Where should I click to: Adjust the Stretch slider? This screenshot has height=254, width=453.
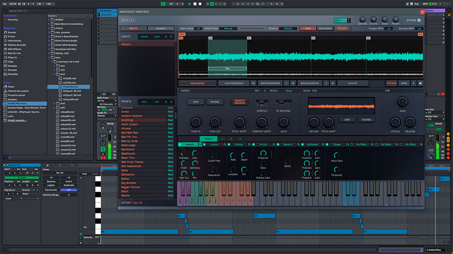(262, 102)
